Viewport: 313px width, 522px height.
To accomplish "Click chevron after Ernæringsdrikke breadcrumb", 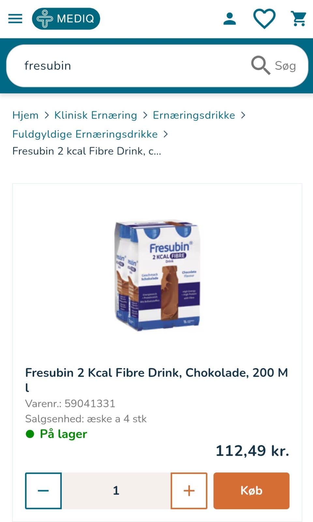I will 243,115.
